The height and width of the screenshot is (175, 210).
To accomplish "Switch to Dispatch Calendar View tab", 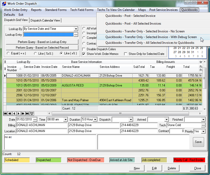I will (45, 20).
